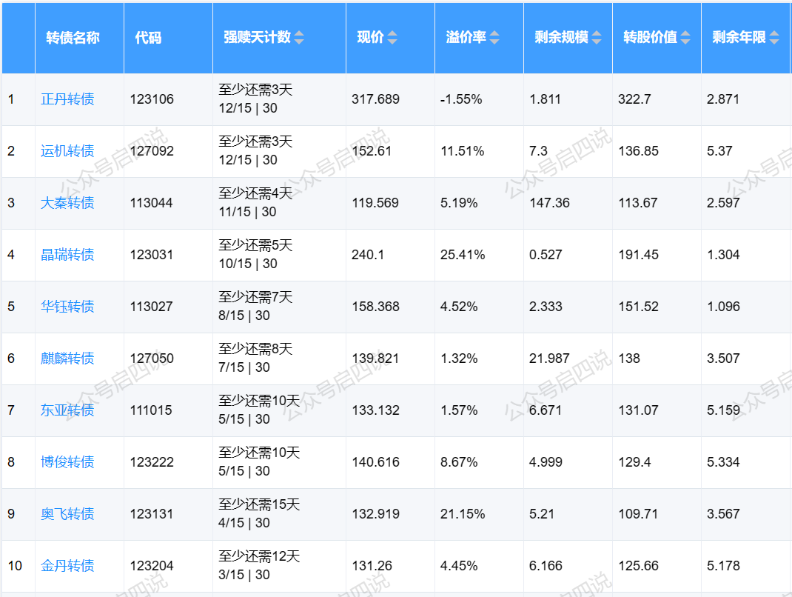This screenshot has height=597, width=792.
Task: Select the 金丹转债 link
Action: click(67, 566)
